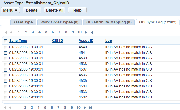This screenshot has height=110, width=180.
Task: Open the Menu dropdown button
Action: point(11,10)
